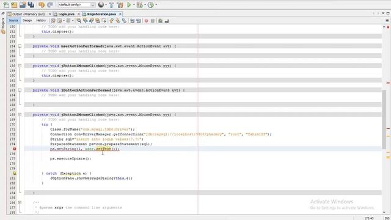
Task: Click the navigate Forward icon in the editor toolbar
Action: 68,21
